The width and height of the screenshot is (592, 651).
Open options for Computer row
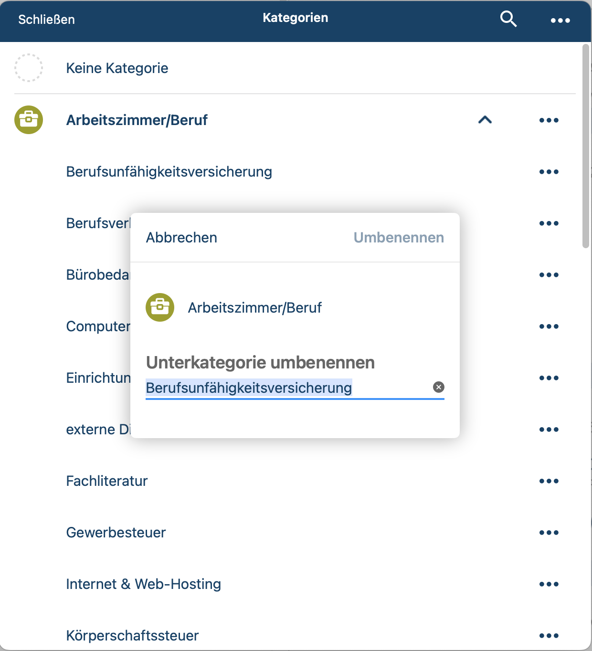pos(549,326)
